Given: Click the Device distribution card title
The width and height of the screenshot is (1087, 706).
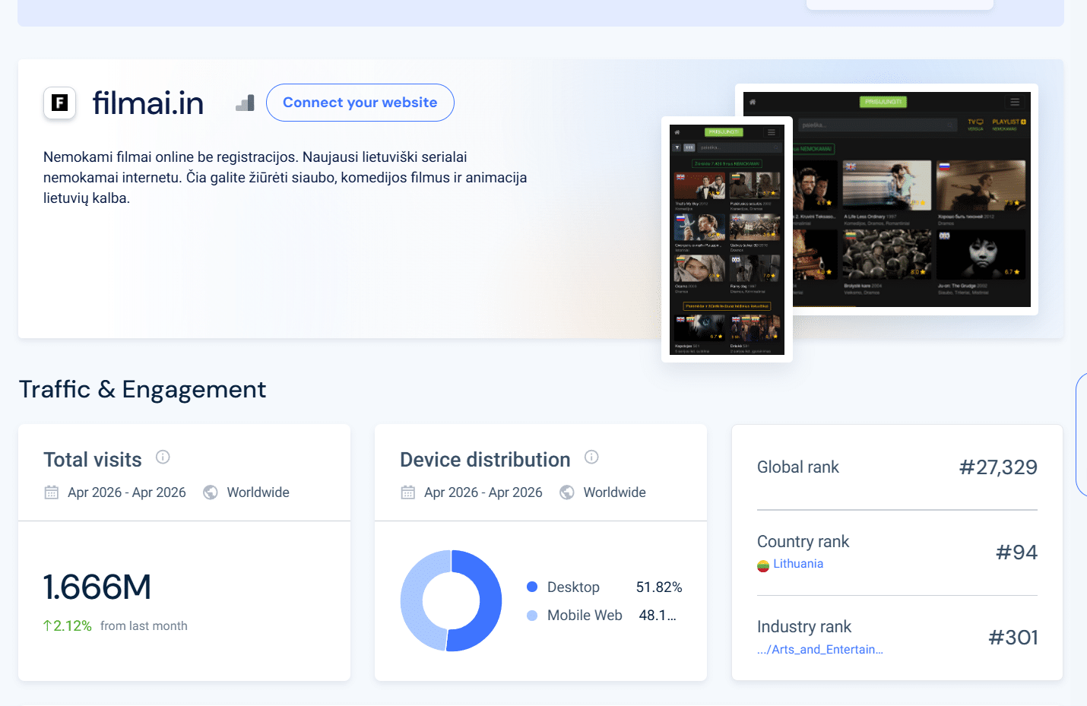Looking at the screenshot, I should 485,460.
